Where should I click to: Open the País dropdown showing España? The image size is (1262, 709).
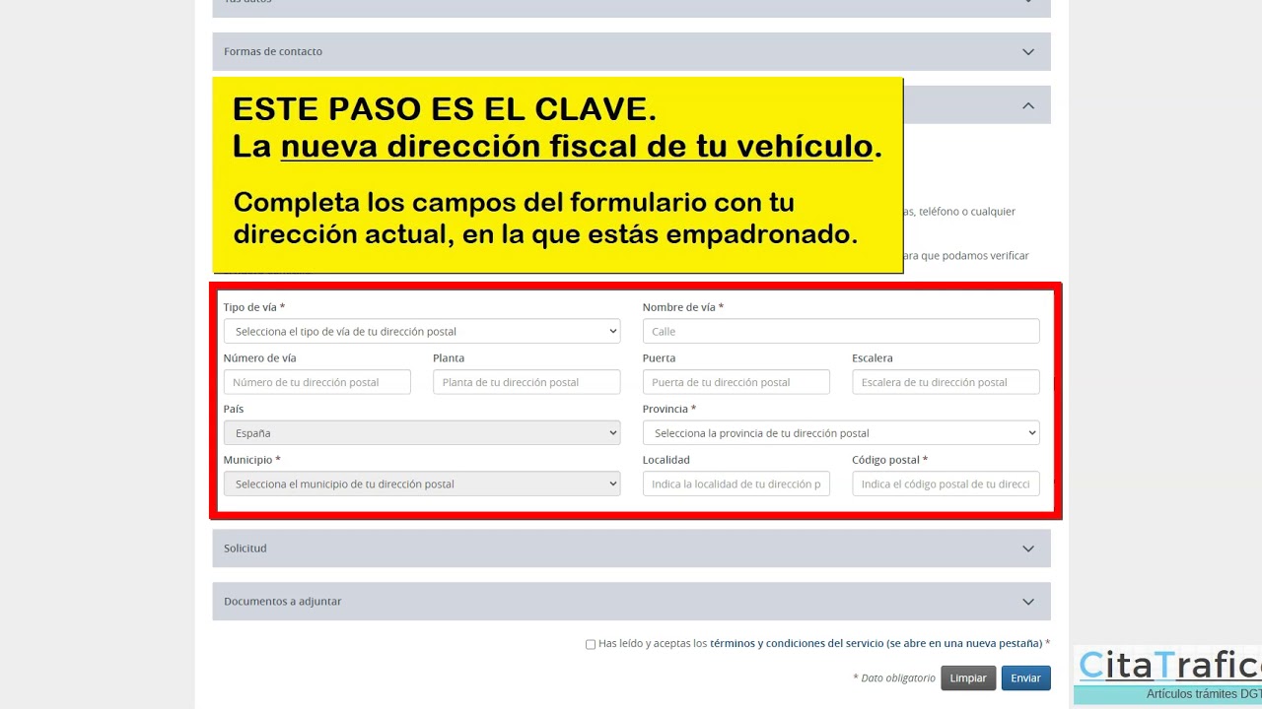pyautogui.click(x=421, y=433)
